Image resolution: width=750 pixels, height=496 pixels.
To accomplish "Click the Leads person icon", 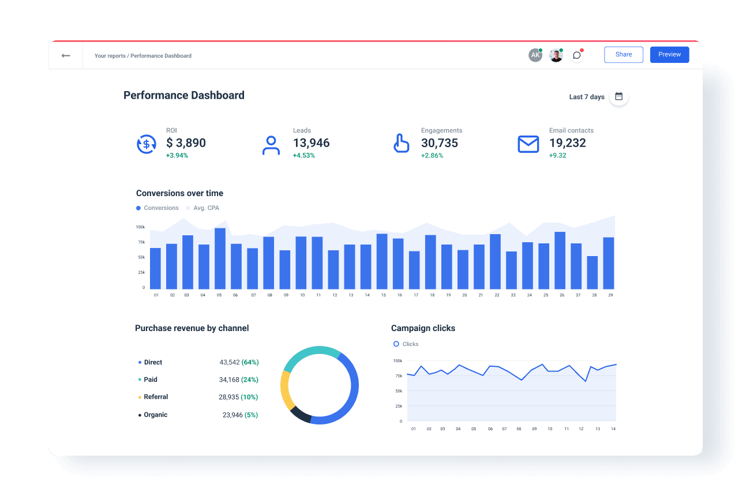I will tap(271, 144).
